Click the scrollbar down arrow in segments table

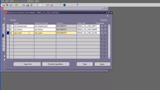109,57
